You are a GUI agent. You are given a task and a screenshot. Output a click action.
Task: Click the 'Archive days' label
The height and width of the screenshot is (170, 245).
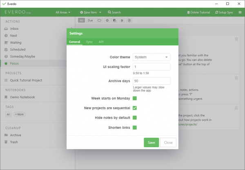click(x=119, y=81)
